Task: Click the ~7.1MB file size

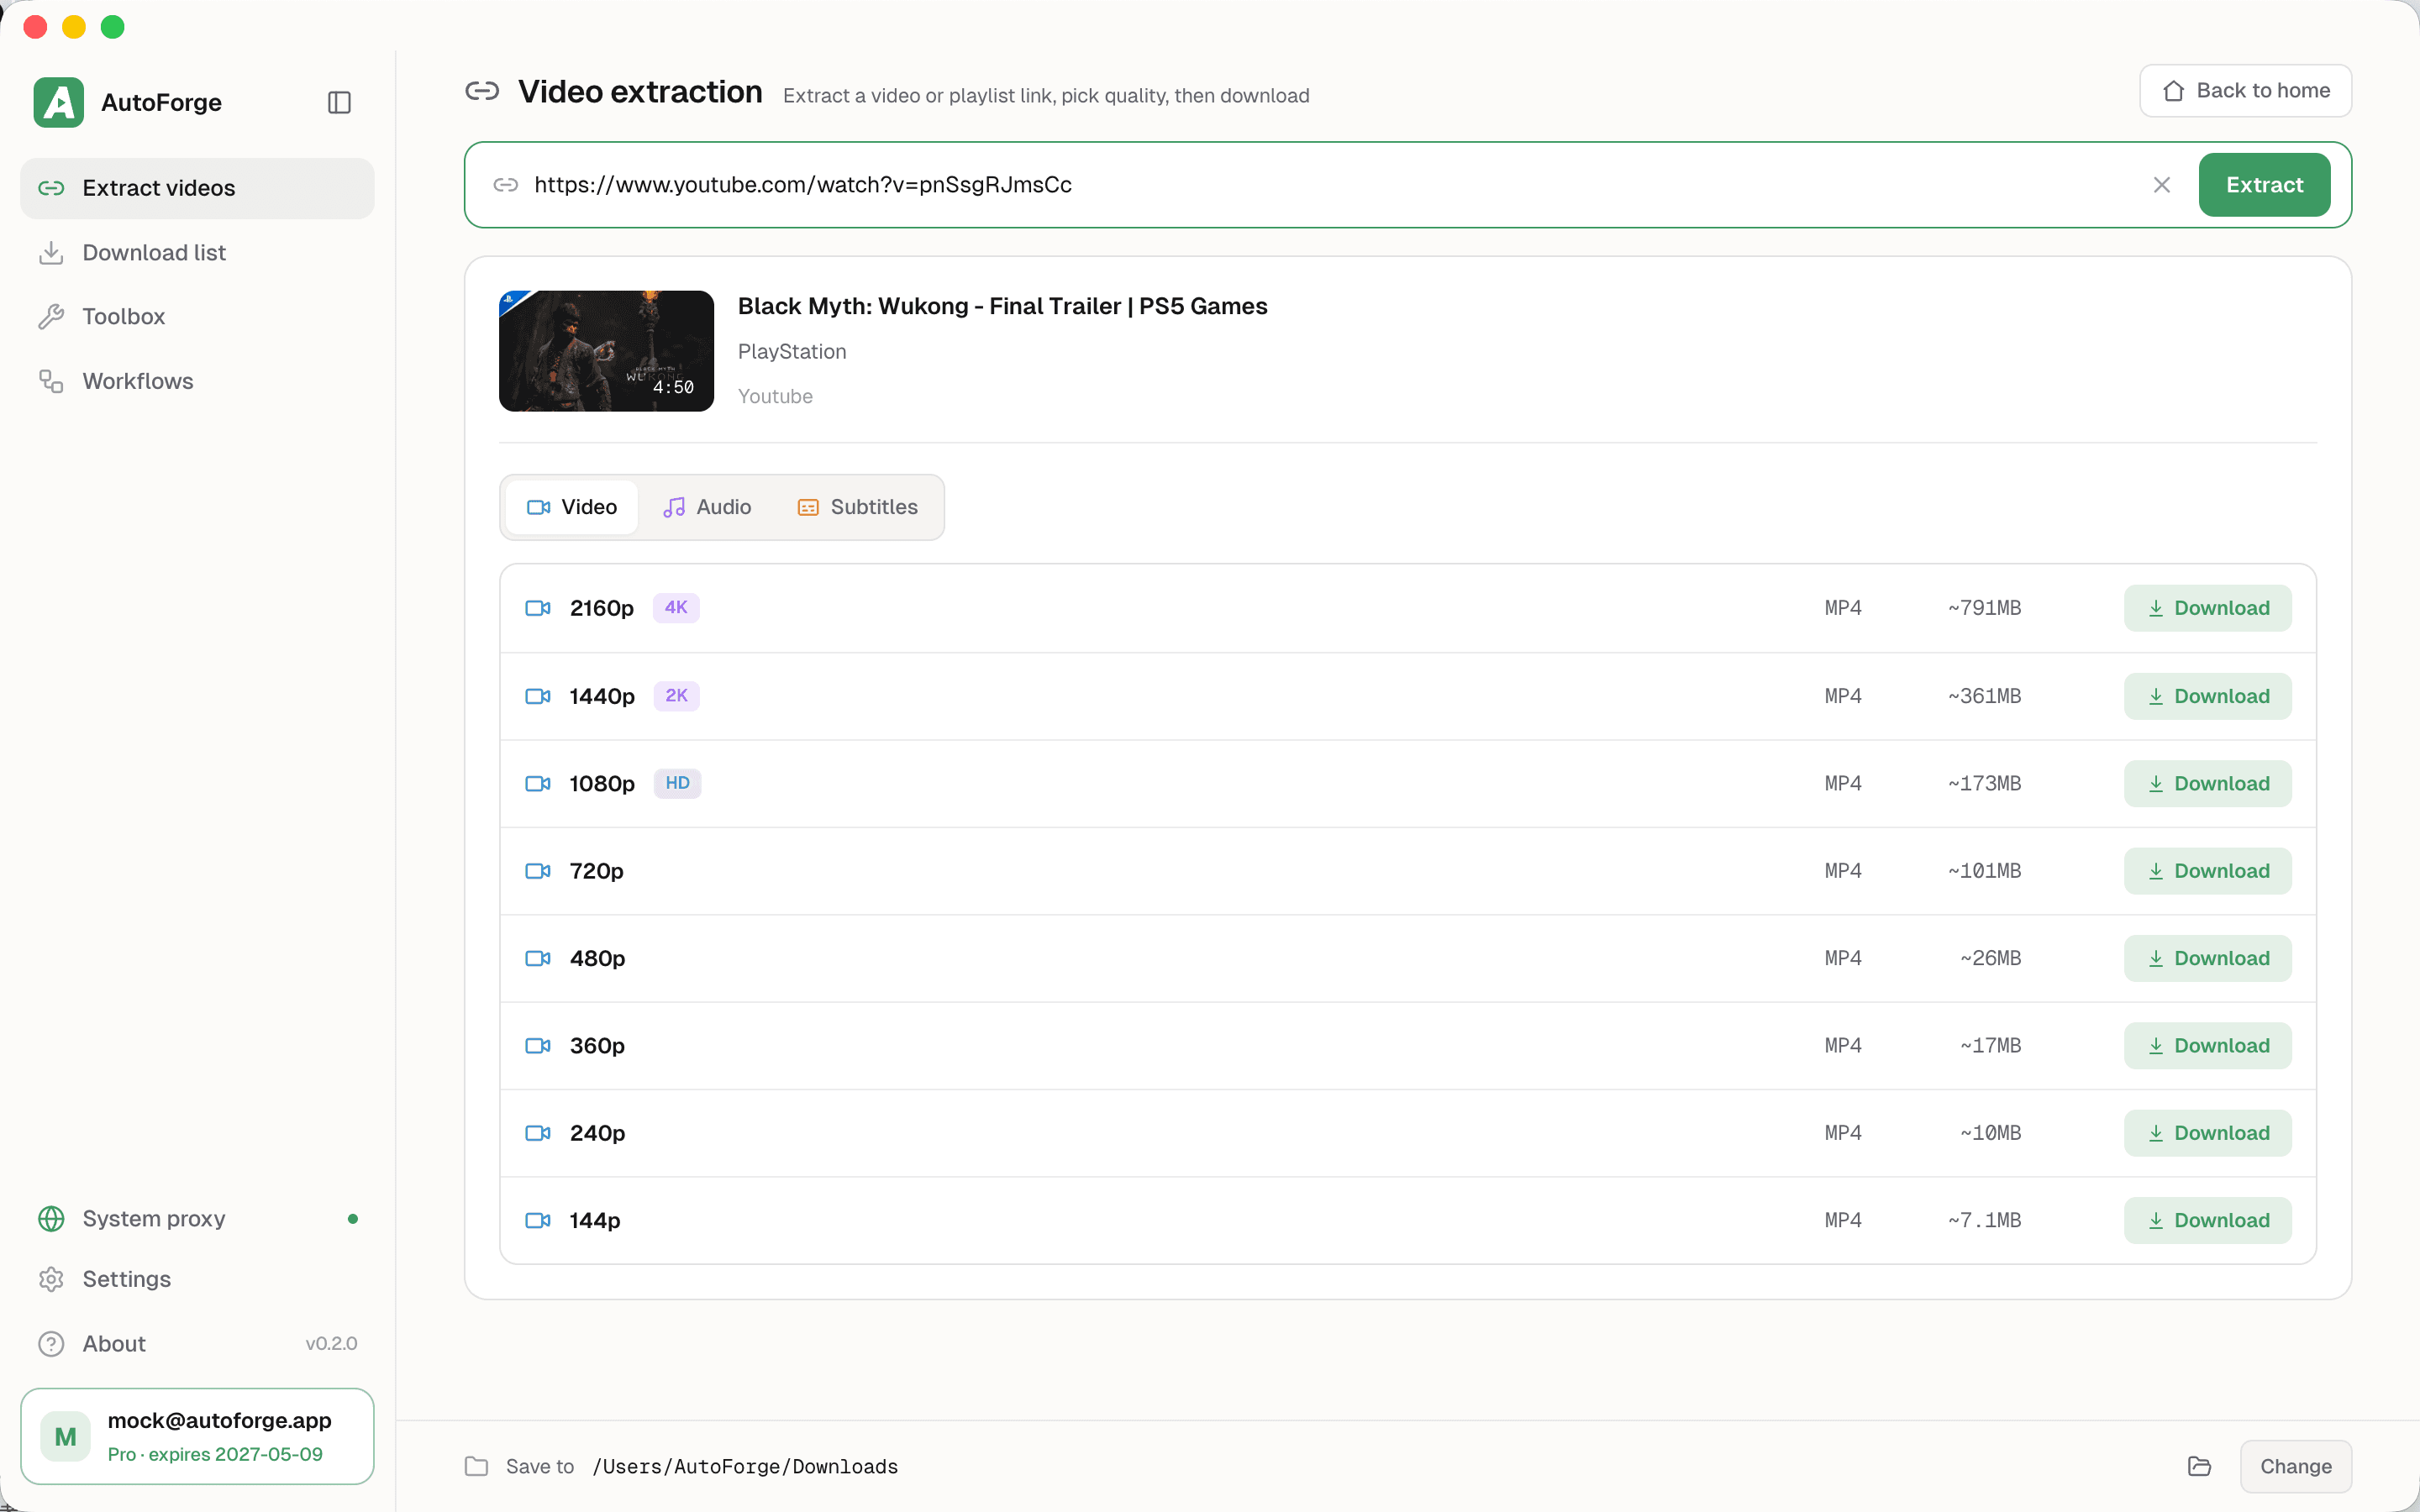Action: pyautogui.click(x=1984, y=1220)
